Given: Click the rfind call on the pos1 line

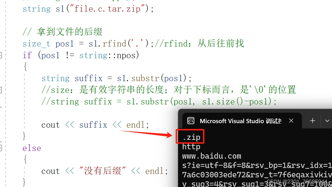Looking at the screenshot, I should [x=114, y=43].
